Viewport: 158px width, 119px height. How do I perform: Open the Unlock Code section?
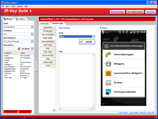[48, 62]
